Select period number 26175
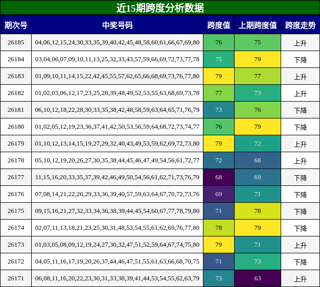The image size is (320, 287). coord(16,211)
